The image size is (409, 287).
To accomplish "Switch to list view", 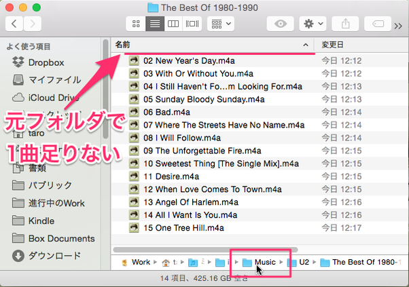I will click(x=155, y=24).
